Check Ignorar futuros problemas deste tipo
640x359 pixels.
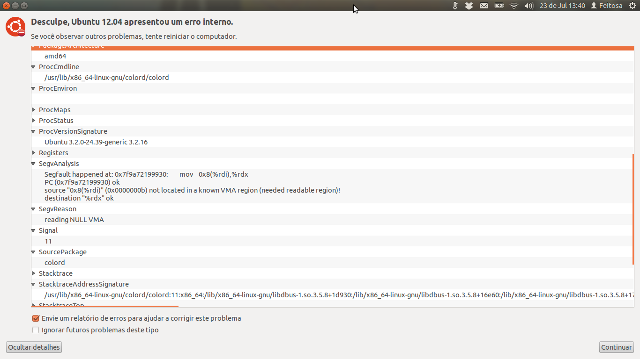coord(36,330)
